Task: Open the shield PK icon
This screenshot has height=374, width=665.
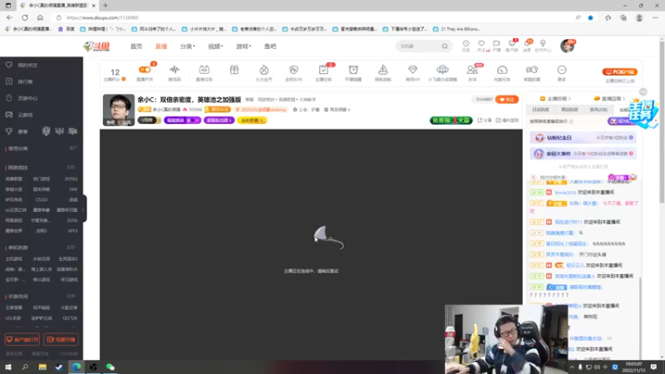Action: [x=293, y=70]
